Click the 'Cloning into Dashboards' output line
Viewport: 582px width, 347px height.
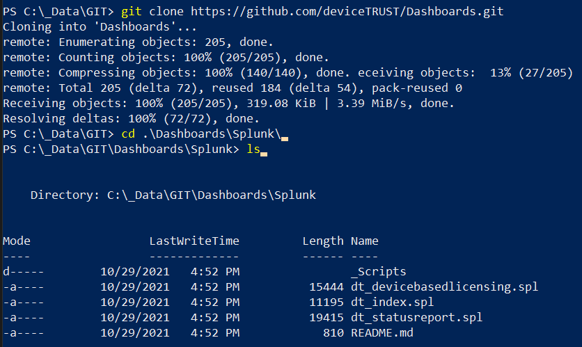tap(100, 27)
